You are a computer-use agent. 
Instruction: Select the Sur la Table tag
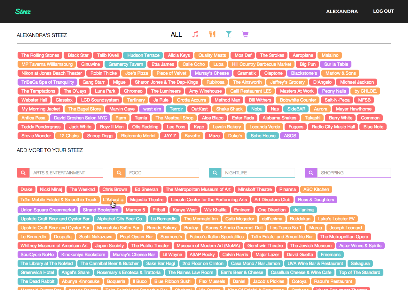point(336,64)
